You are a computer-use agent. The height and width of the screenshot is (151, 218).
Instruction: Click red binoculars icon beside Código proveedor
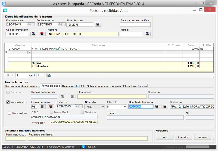tap(42, 34)
